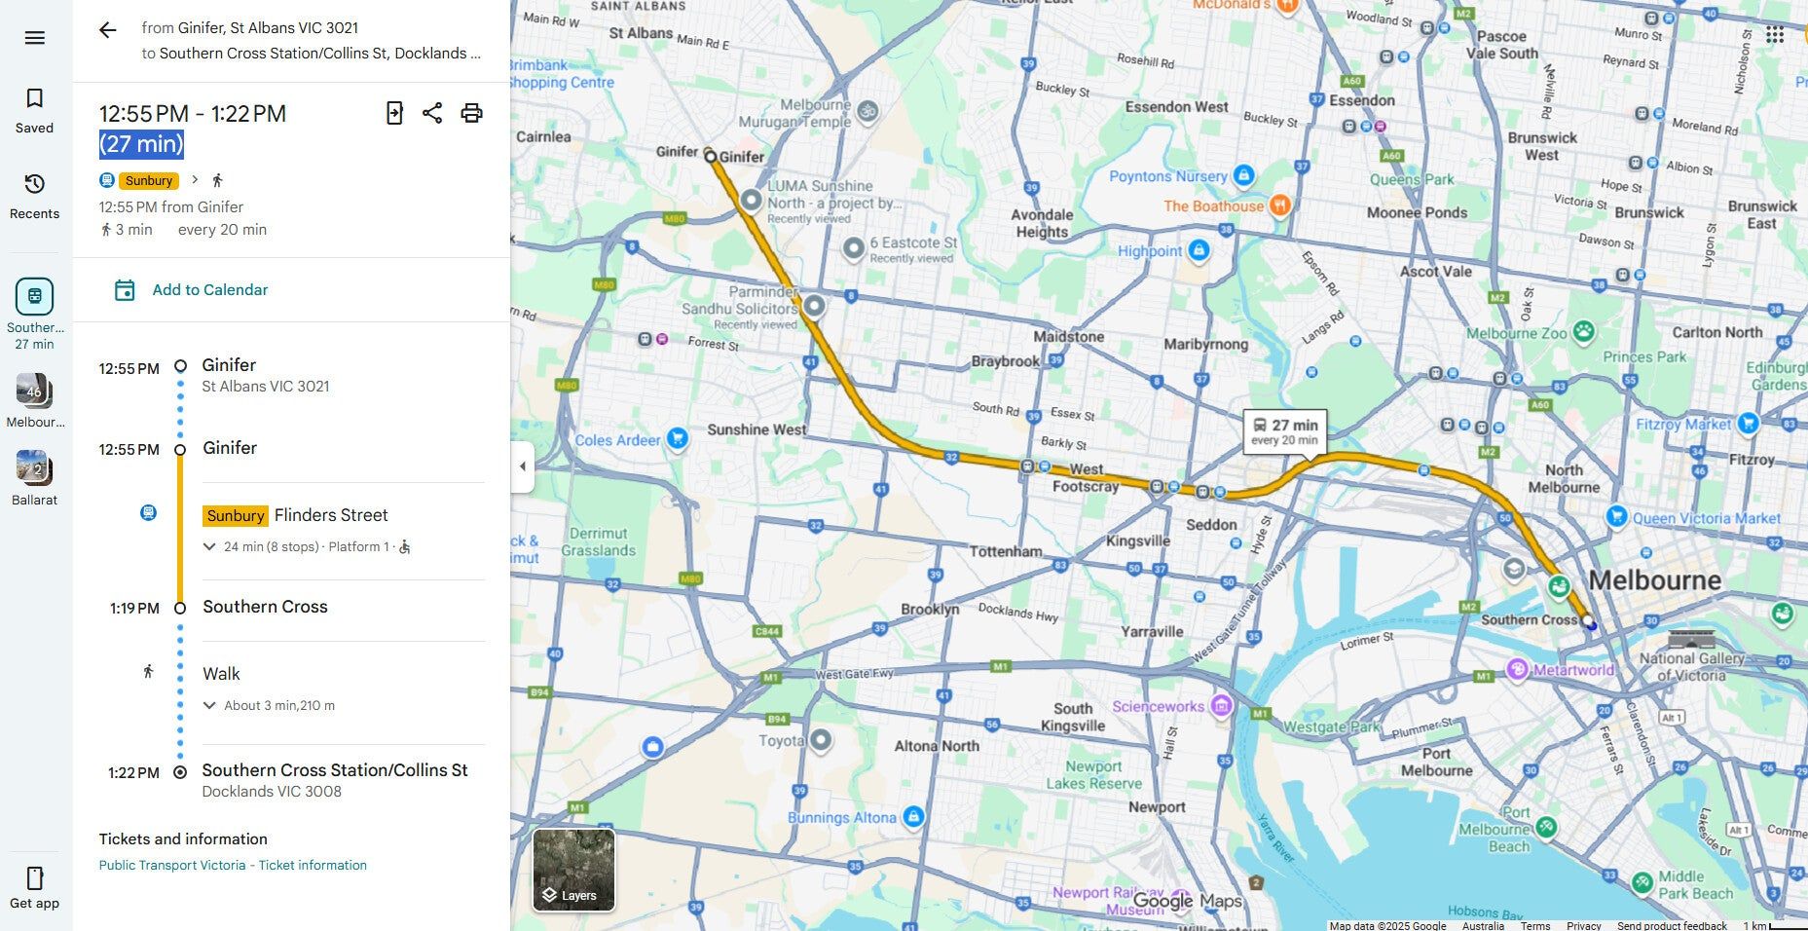Expand the Sunbury route summary chevron
The height and width of the screenshot is (931, 1808).
(x=195, y=180)
